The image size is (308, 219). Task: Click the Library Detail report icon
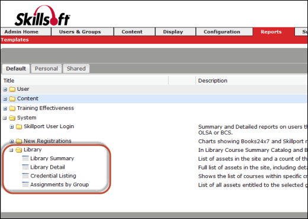point(25,167)
